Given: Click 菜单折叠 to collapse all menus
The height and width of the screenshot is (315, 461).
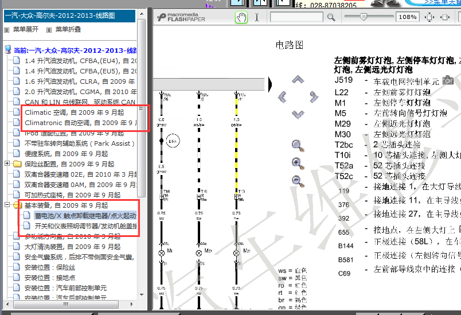Looking at the screenshot, I should (x=68, y=29).
